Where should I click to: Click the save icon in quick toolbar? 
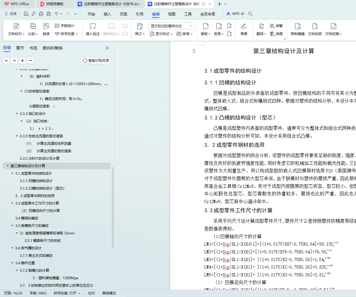[26, 14]
